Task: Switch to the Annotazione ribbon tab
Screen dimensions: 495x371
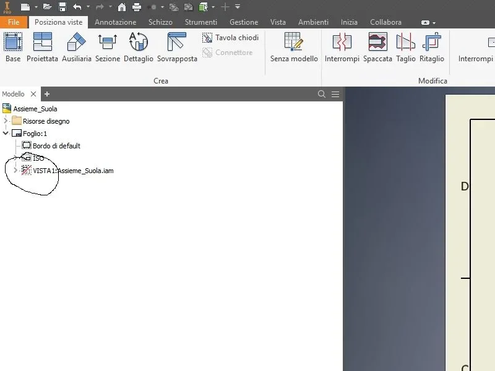Action: pyautogui.click(x=115, y=22)
